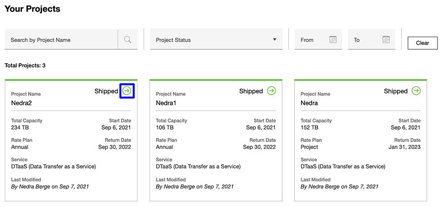This screenshot has width=446, height=207.
Task: Open the From date calendar icon
Action: click(333, 40)
